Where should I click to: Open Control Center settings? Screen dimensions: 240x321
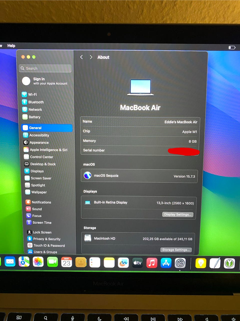(39, 157)
